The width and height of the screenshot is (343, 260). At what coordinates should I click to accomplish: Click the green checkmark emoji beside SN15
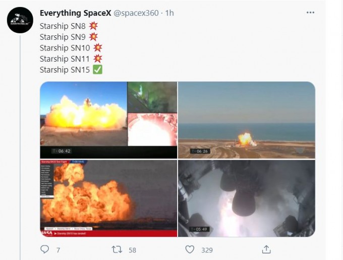pyautogui.click(x=97, y=70)
